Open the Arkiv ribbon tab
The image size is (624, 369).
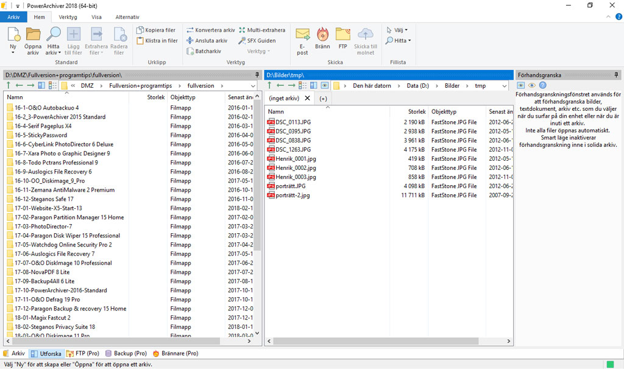tap(13, 17)
